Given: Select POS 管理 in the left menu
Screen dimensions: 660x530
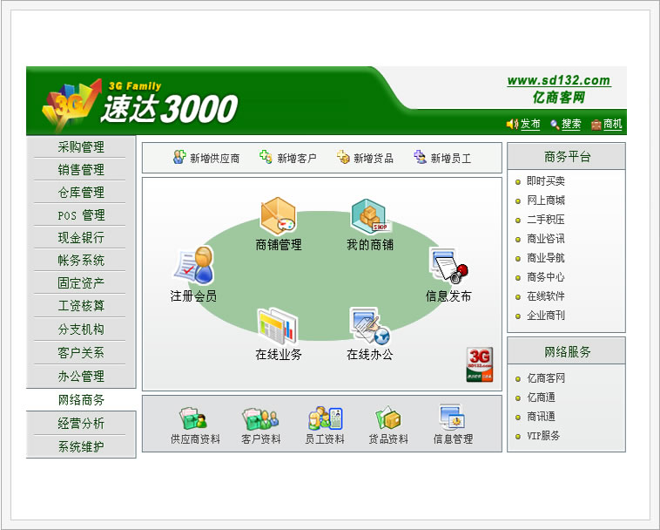Looking at the screenshot, I should pos(81,215).
